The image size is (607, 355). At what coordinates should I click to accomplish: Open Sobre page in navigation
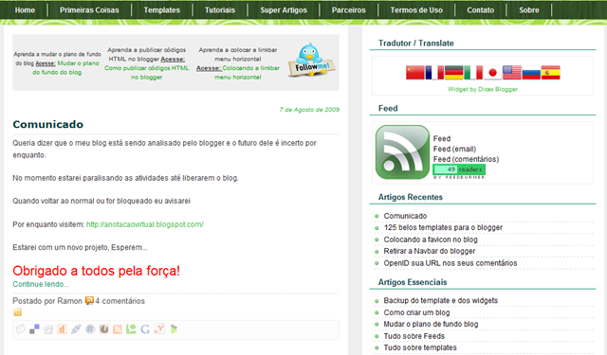[529, 10]
